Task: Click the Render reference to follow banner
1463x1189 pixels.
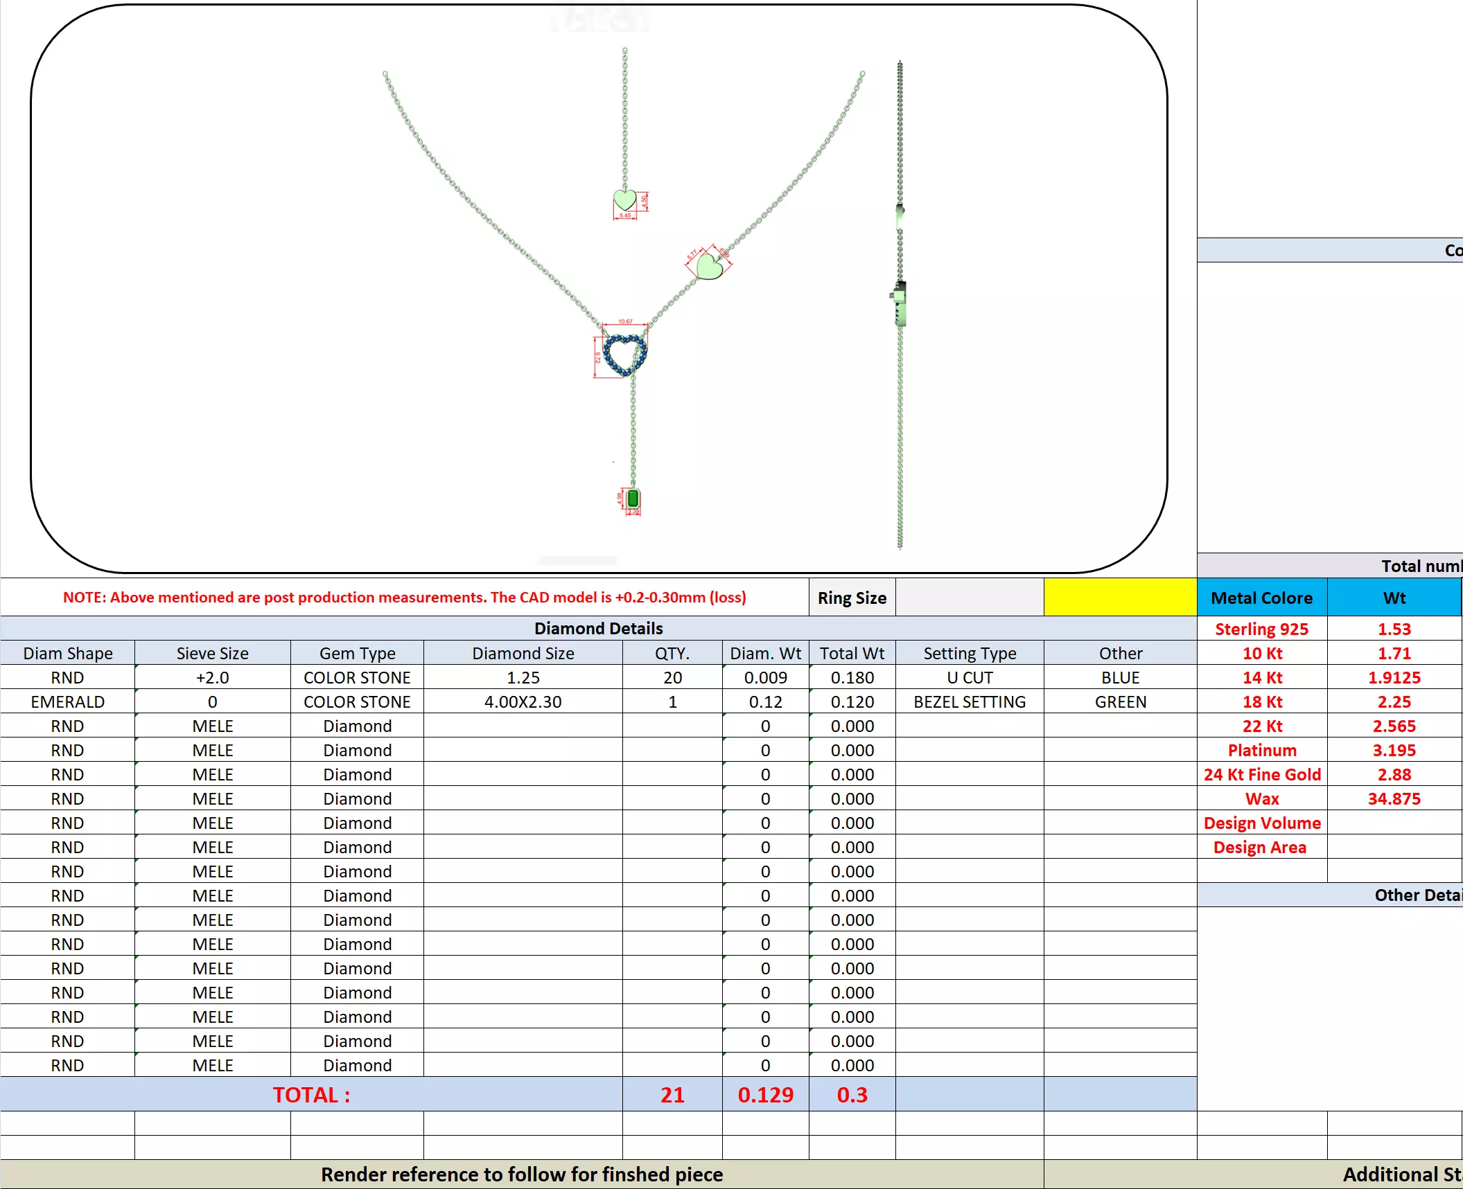Action: tap(521, 1174)
